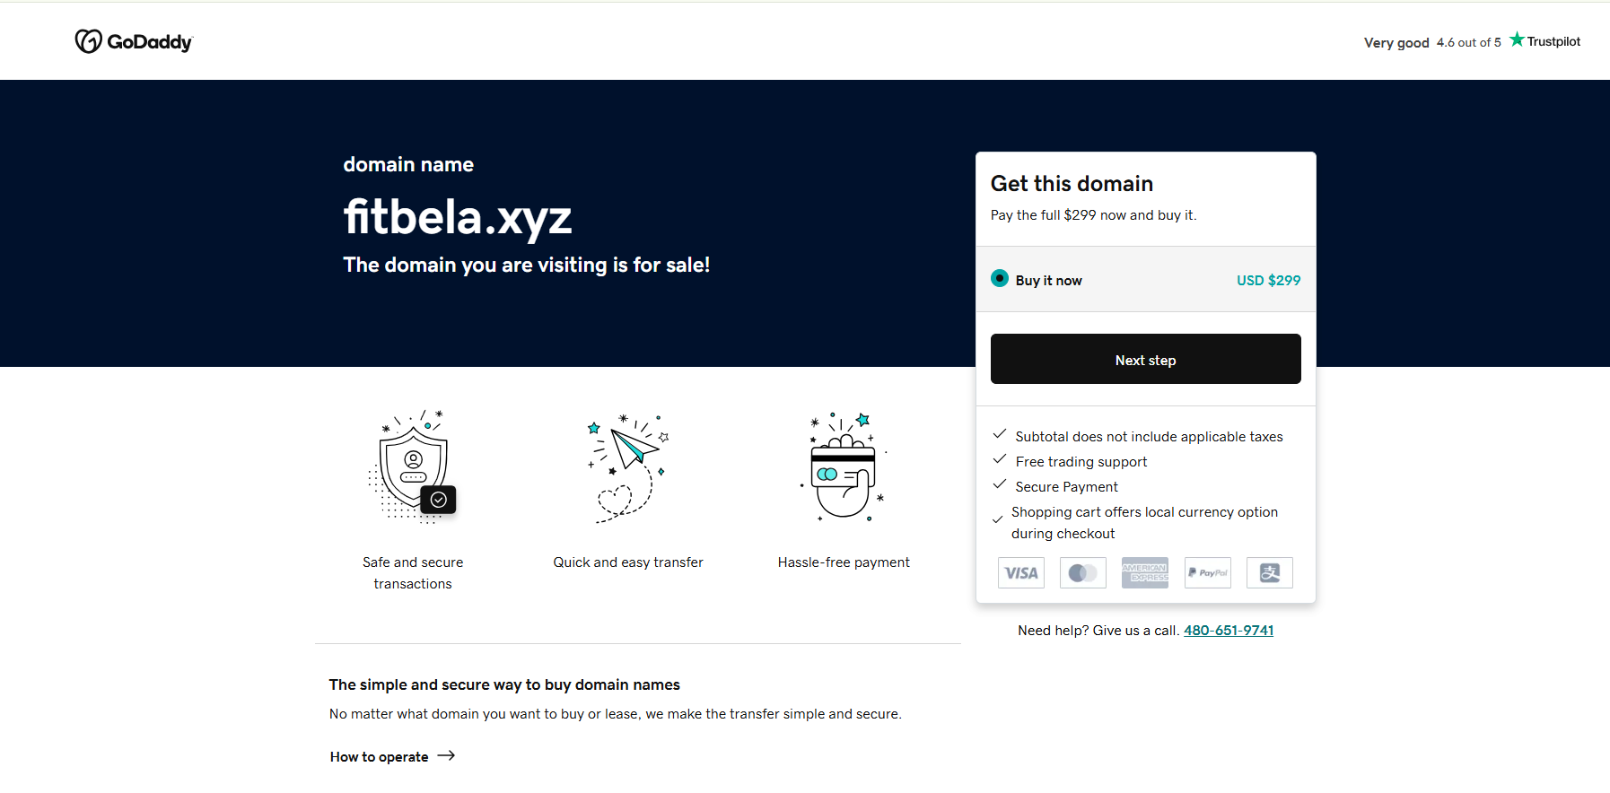Call the 480-651-9741 phone link
The height and width of the screenshot is (793, 1610).
click(1228, 631)
